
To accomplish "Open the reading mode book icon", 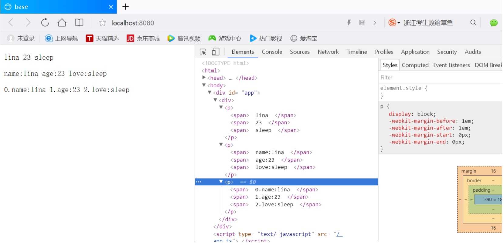I will pos(79,22).
